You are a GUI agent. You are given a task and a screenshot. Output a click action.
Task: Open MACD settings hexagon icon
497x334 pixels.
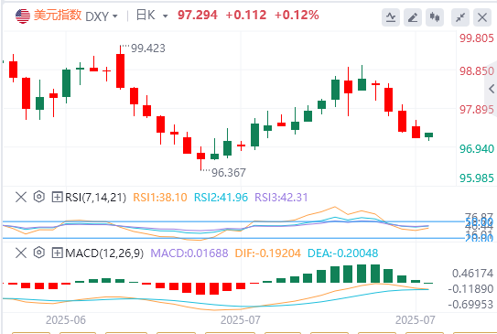tap(39, 253)
